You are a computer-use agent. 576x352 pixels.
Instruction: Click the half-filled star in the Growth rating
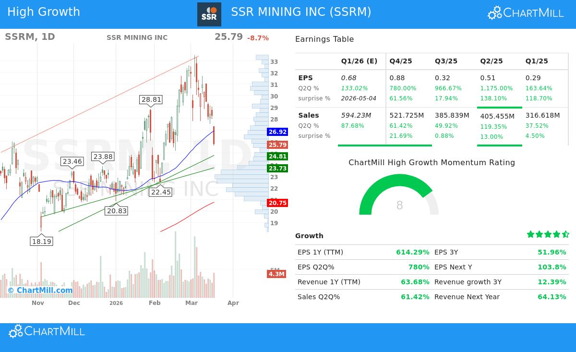(x=565, y=234)
